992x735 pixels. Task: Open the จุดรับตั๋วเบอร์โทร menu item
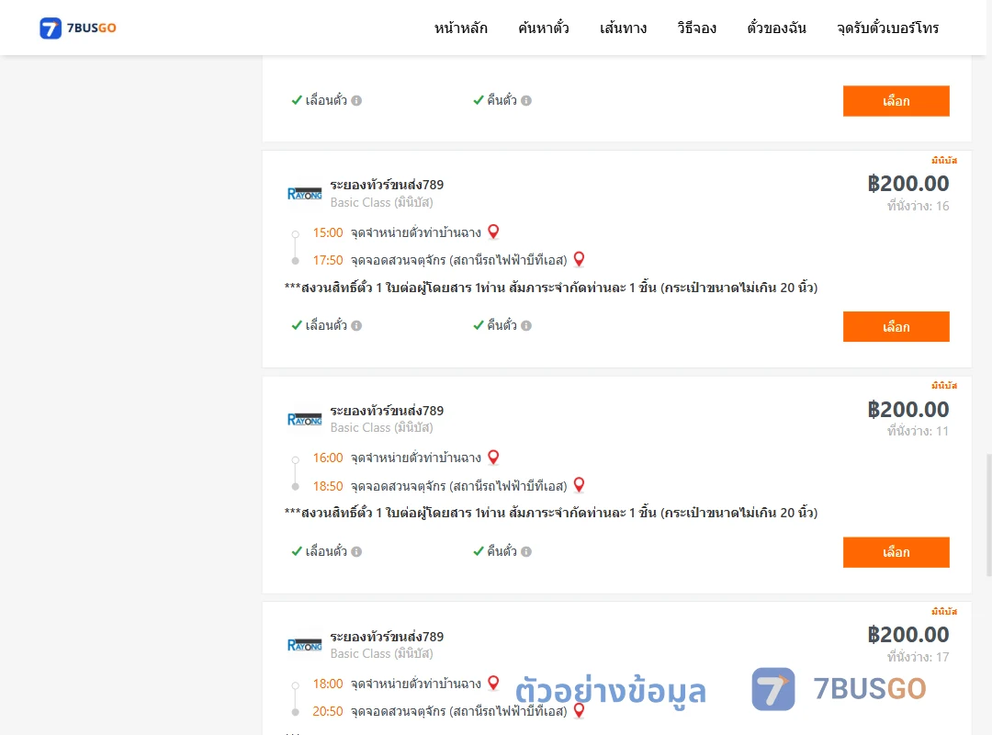click(x=887, y=28)
